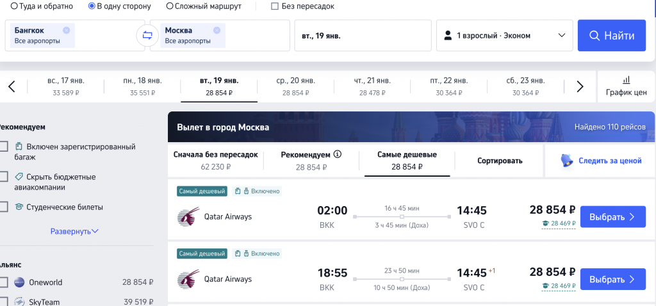
Task: Select the Туда и обратно radio option
Action: (x=14, y=6)
